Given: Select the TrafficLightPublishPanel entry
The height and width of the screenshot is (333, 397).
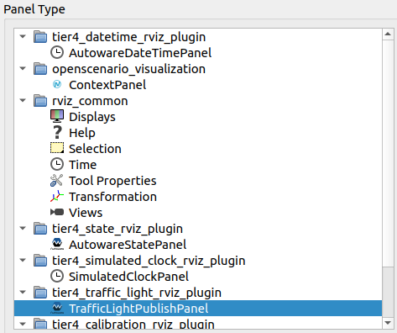Looking at the screenshot, I should click(198, 309).
